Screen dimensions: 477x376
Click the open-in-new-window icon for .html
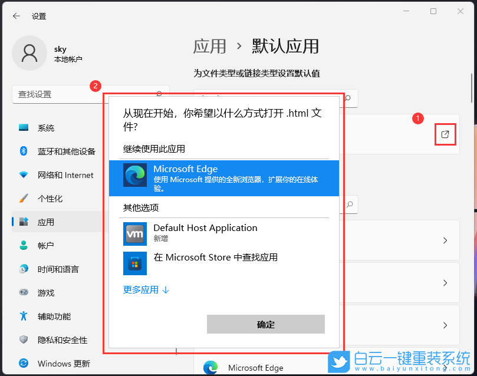pyautogui.click(x=445, y=134)
